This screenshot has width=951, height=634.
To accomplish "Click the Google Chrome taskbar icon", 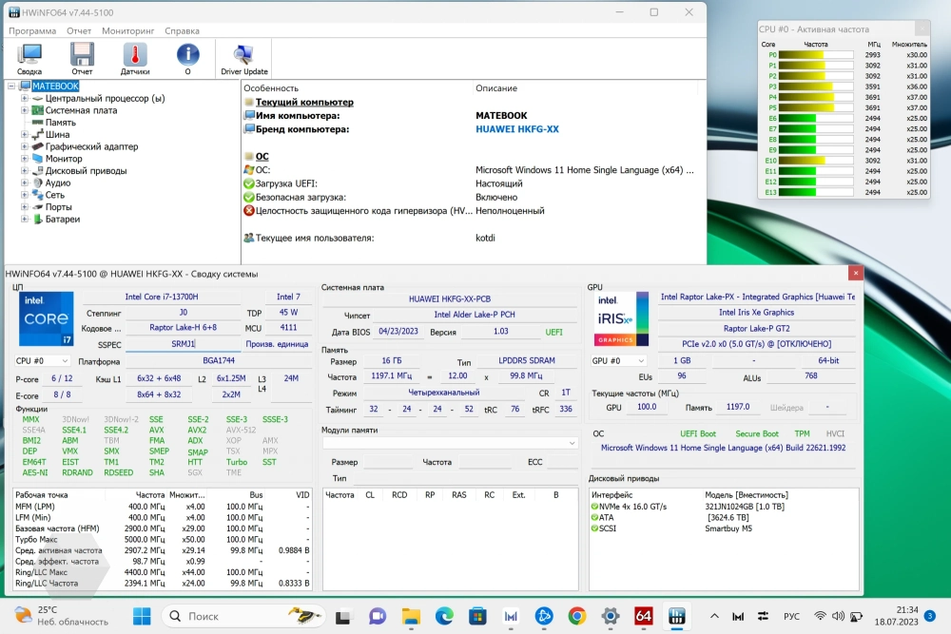I will (576, 616).
